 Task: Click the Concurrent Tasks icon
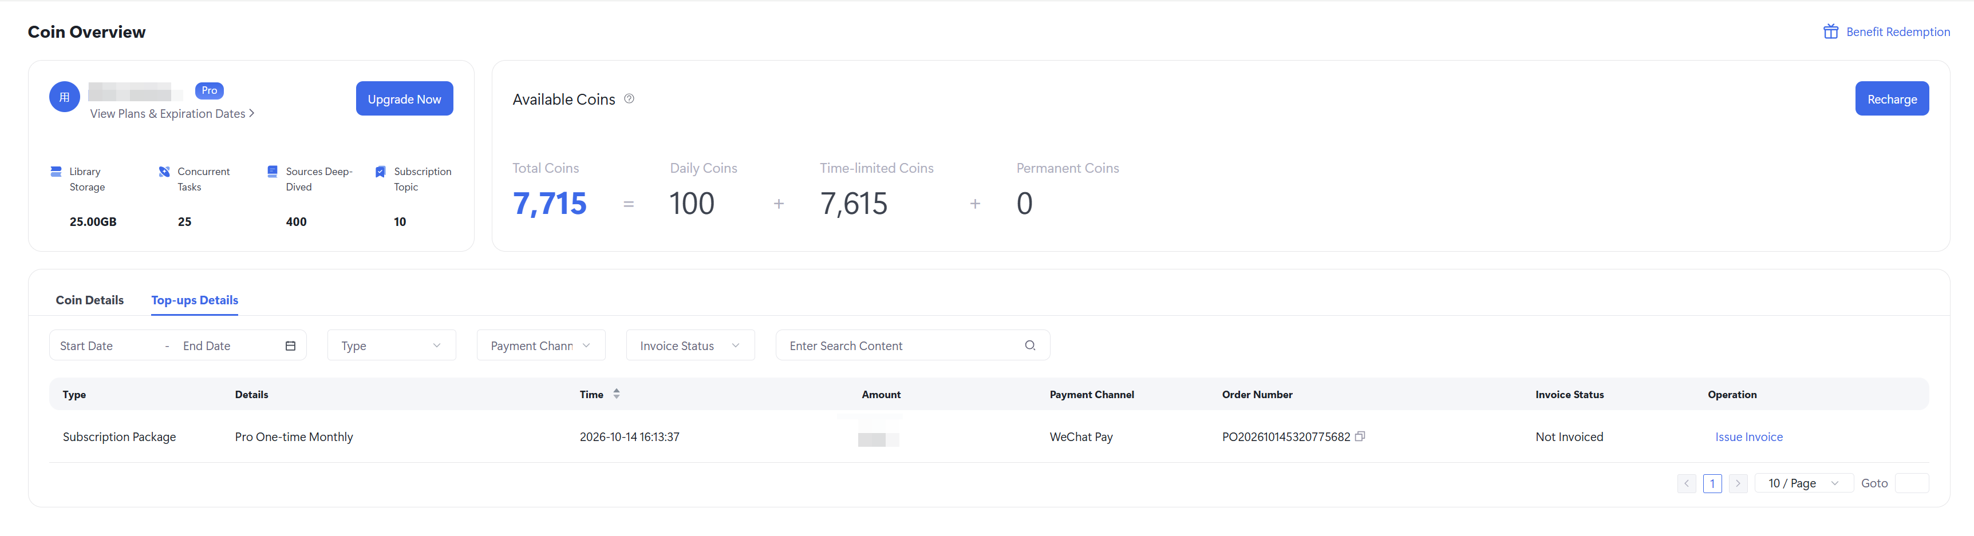click(164, 172)
